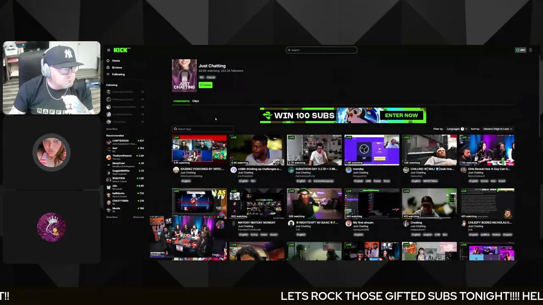Click the politics tag on CHLEEPY BODIES stream
The image size is (543, 305).
485,234
